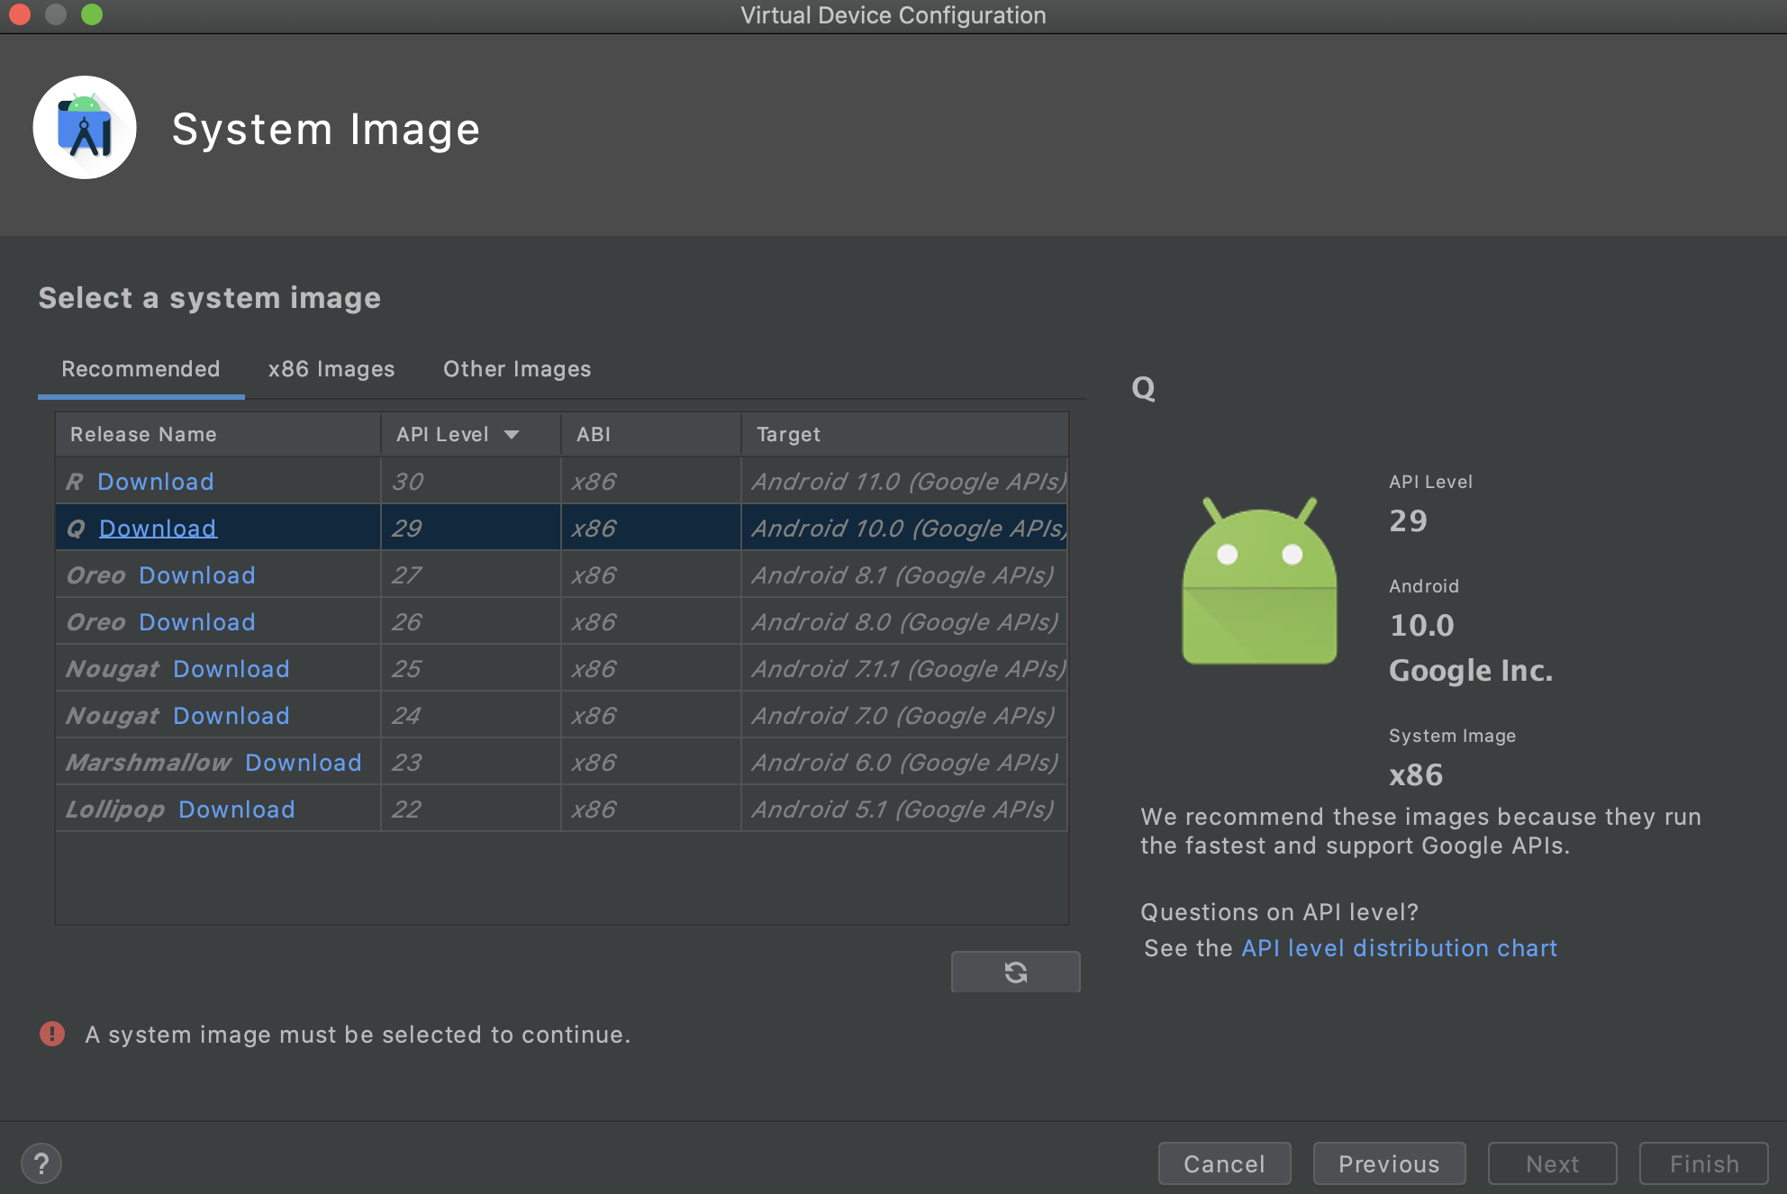Click API level cell 23
The width and height of the screenshot is (1787, 1194).
(x=471, y=763)
